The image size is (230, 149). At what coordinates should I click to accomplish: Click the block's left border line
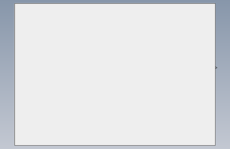15,74
